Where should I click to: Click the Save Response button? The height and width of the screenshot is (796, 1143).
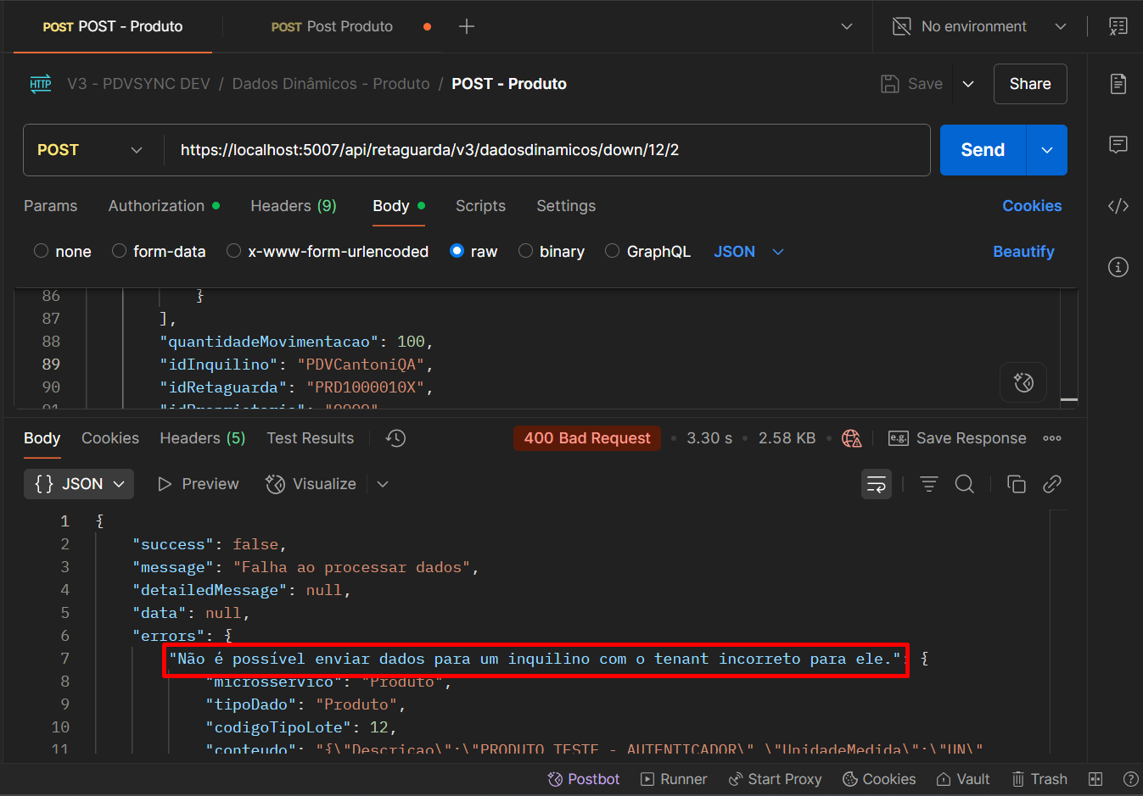[957, 438]
